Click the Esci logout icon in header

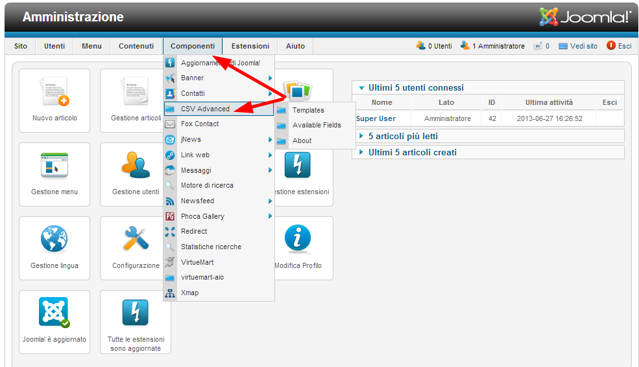click(611, 45)
